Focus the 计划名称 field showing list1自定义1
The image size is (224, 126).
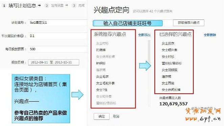tap(57, 23)
